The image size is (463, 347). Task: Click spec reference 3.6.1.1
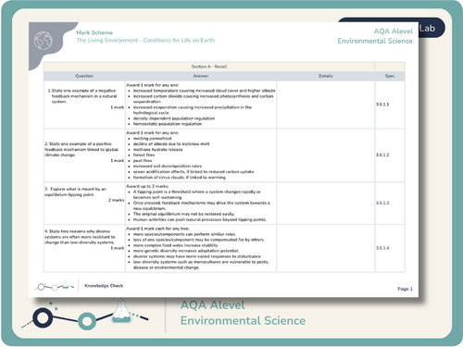click(382, 105)
